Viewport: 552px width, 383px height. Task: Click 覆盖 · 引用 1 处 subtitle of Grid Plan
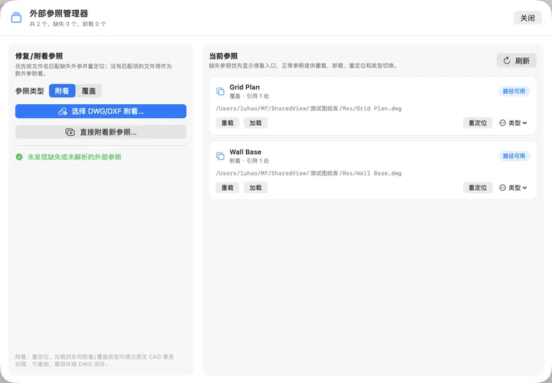click(249, 96)
